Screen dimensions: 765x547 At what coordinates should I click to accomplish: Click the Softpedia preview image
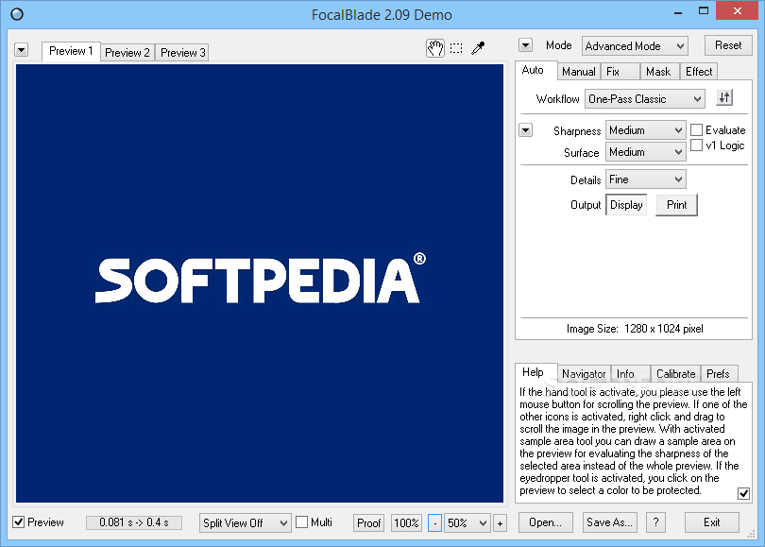coord(260,283)
